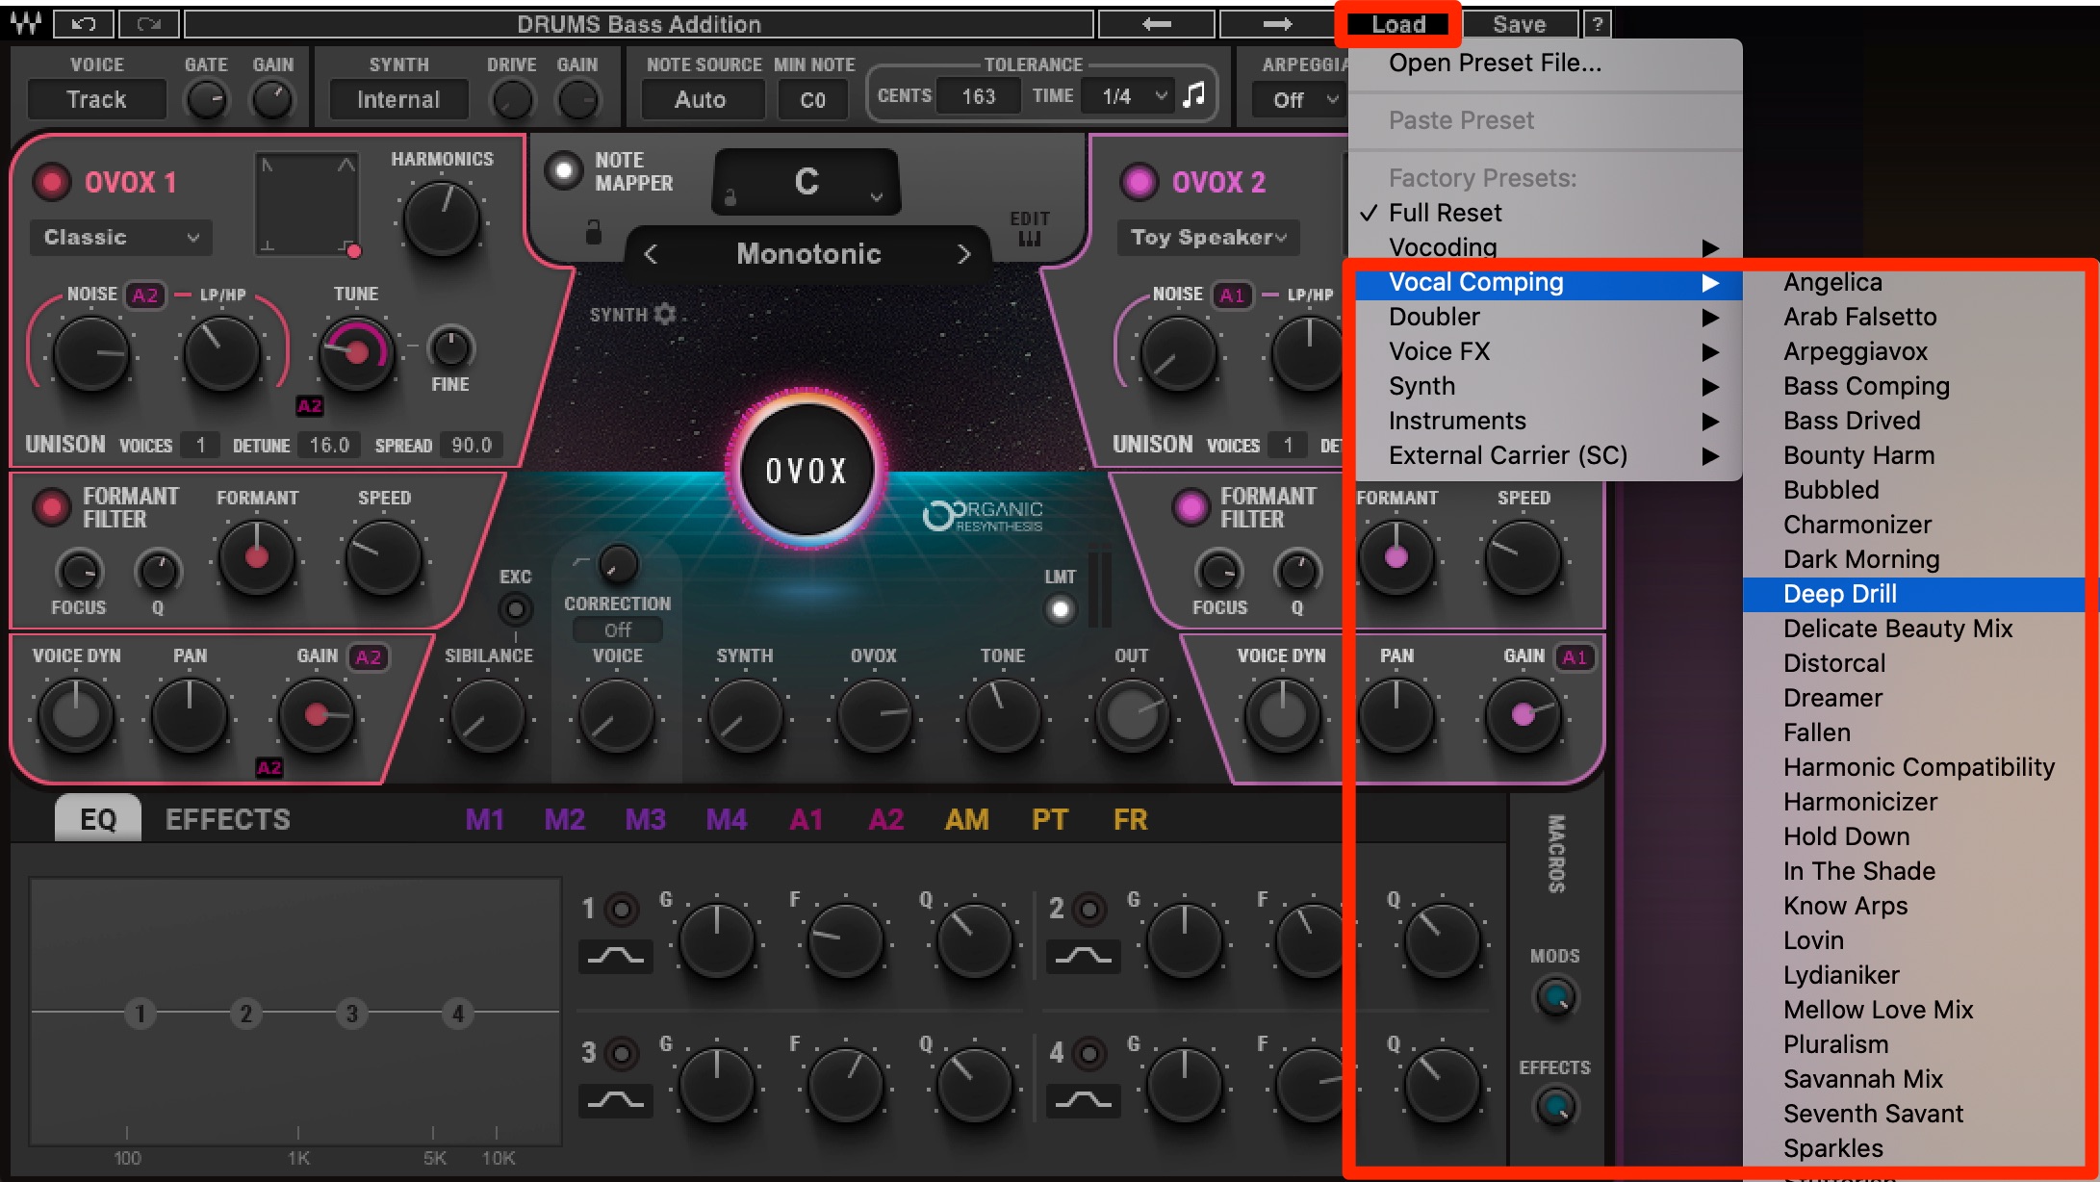The width and height of the screenshot is (2100, 1182).
Task: Toggle the OVOX 1 power button
Action: (x=51, y=181)
